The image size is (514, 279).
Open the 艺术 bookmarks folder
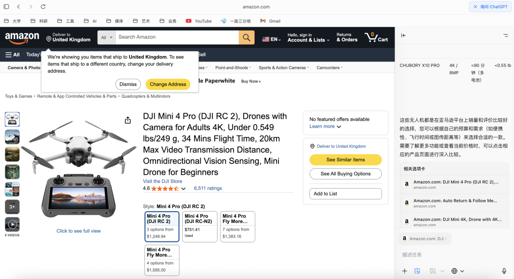pos(141,21)
